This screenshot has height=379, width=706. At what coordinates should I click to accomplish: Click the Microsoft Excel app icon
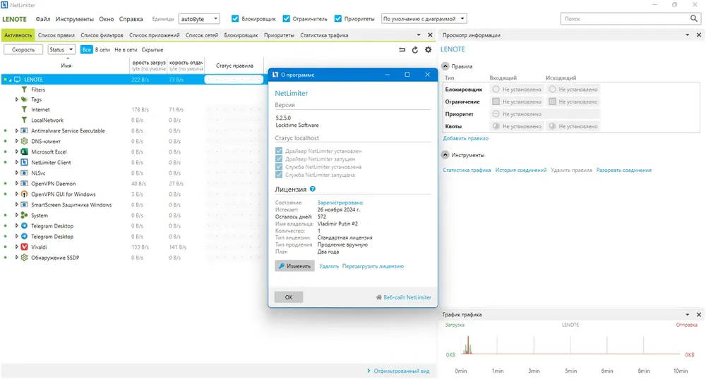pos(24,151)
